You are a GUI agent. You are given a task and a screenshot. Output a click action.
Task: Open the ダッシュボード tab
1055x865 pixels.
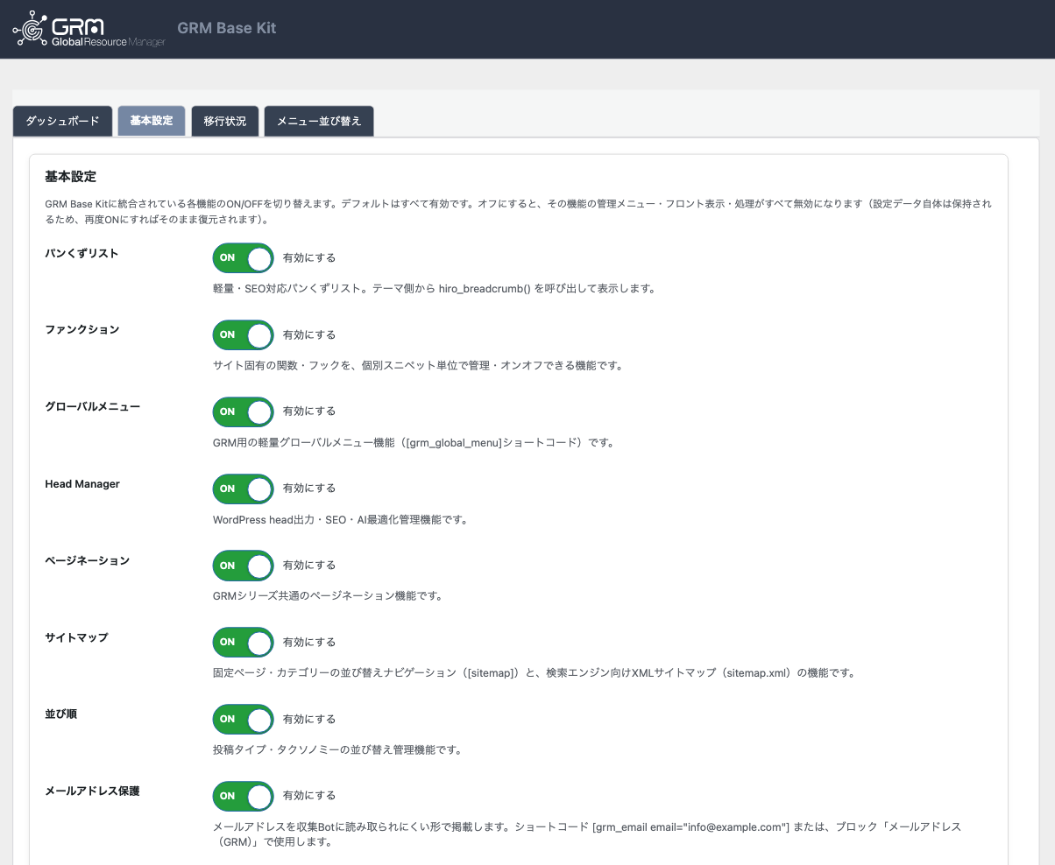(62, 121)
